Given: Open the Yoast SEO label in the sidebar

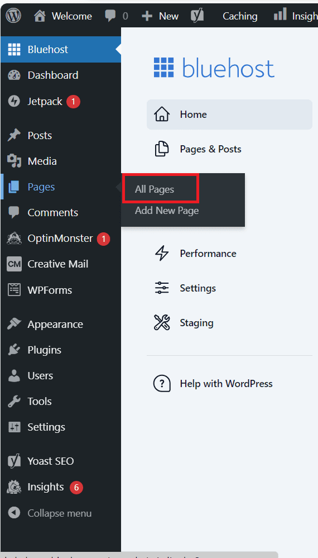Looking at the screenshot, I should [x=51, y=461].
